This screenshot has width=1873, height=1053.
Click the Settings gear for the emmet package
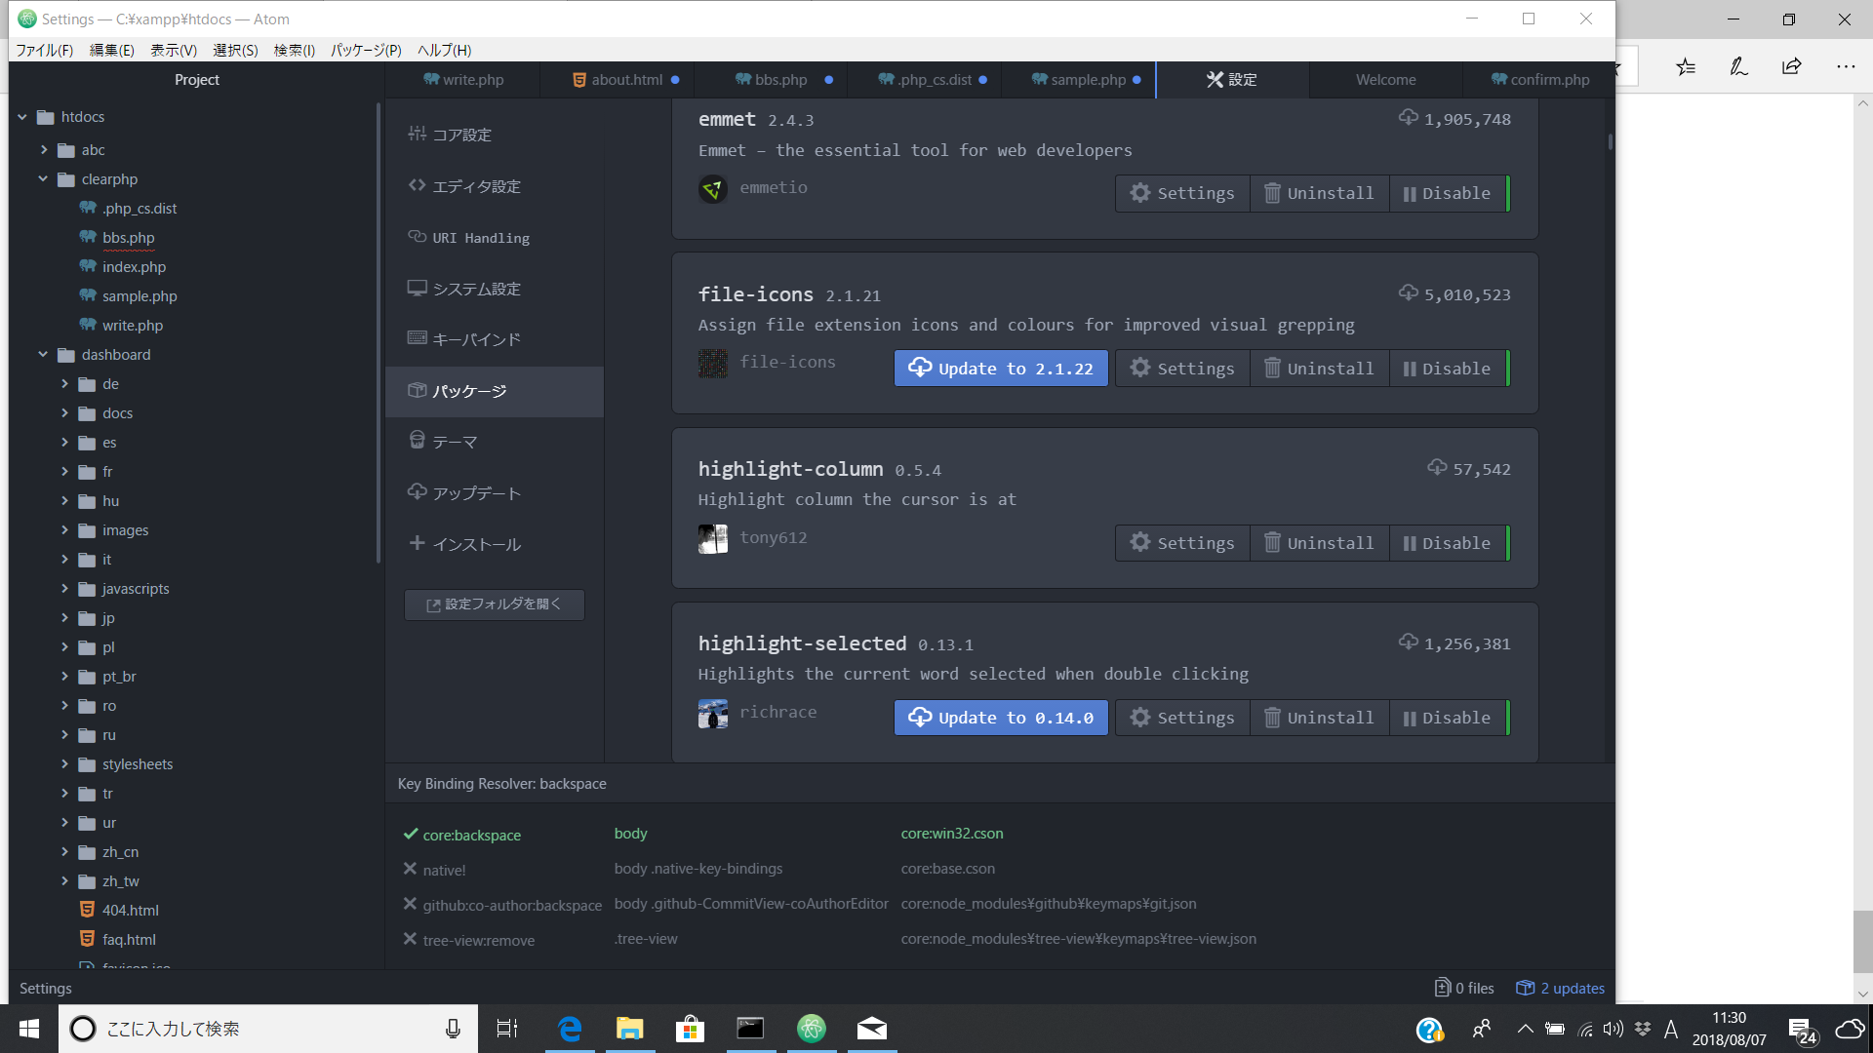[1181, 192]
